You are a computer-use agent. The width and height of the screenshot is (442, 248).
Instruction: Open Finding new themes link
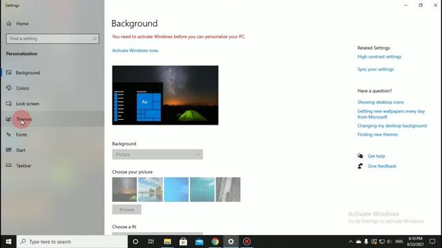pyautogui.click(x=378, y=134)
